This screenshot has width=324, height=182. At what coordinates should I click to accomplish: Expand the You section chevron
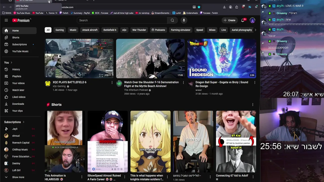11,62
